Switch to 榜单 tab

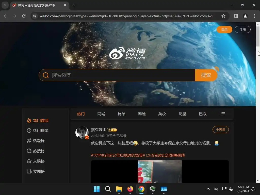121,114
